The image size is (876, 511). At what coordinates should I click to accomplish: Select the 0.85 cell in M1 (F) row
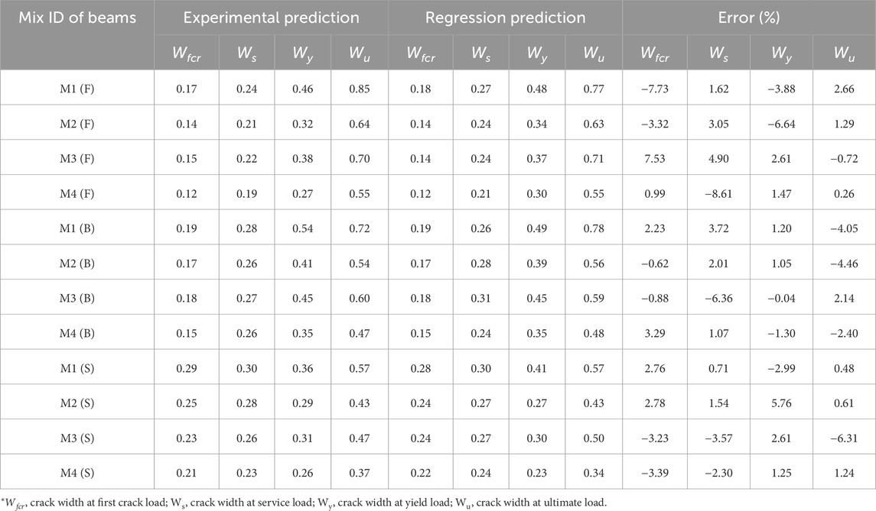[x=359, y=86]
